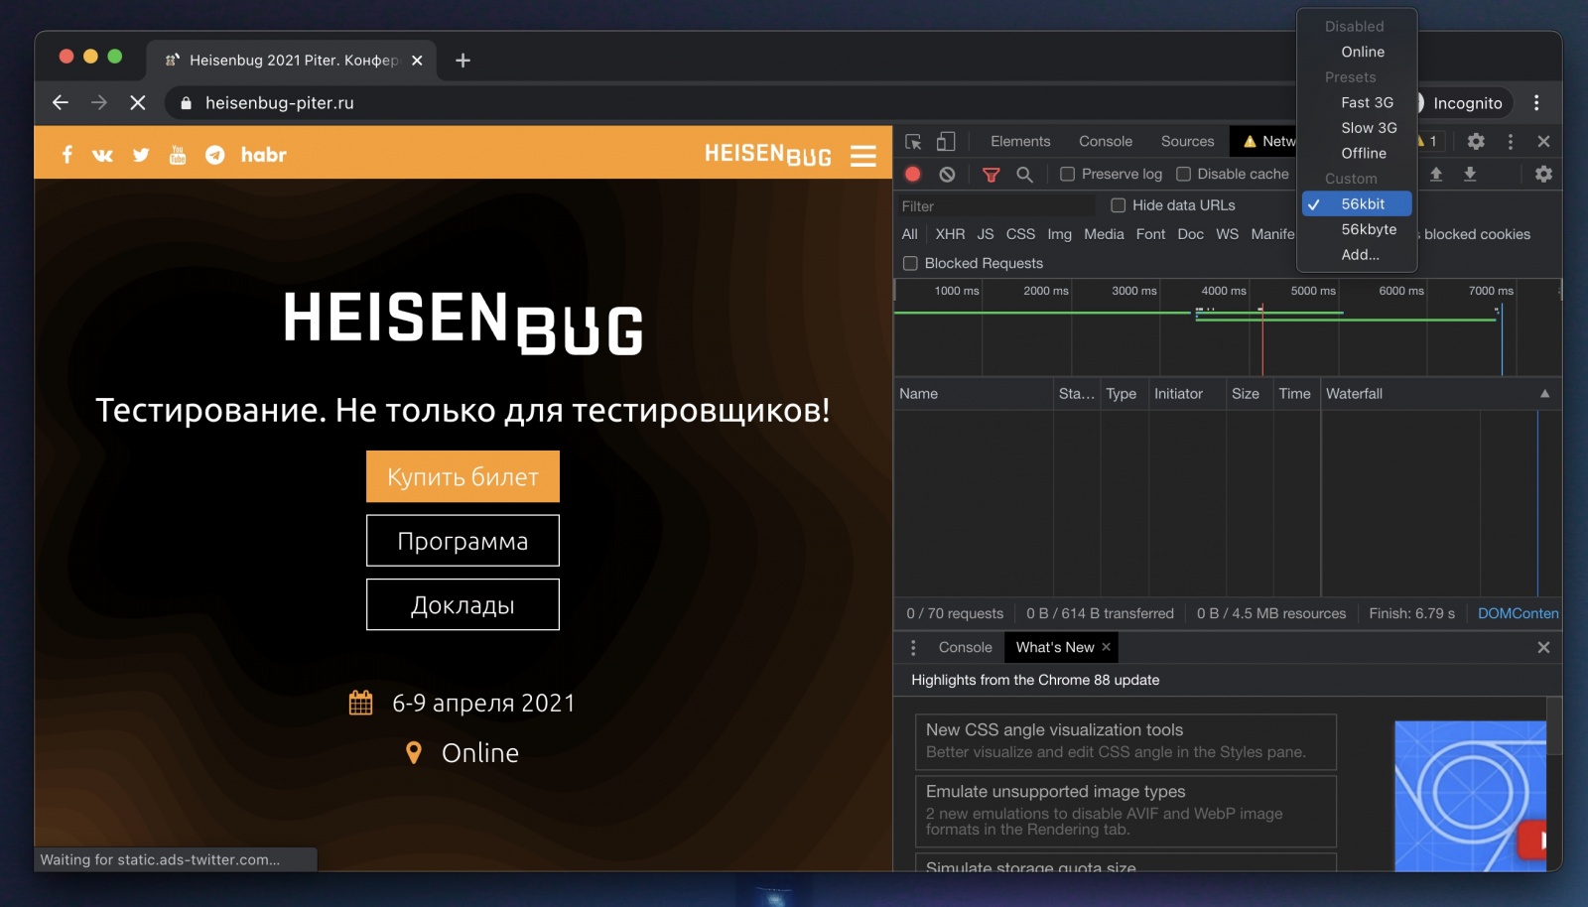Close the What's New tab

[1106, 647]
